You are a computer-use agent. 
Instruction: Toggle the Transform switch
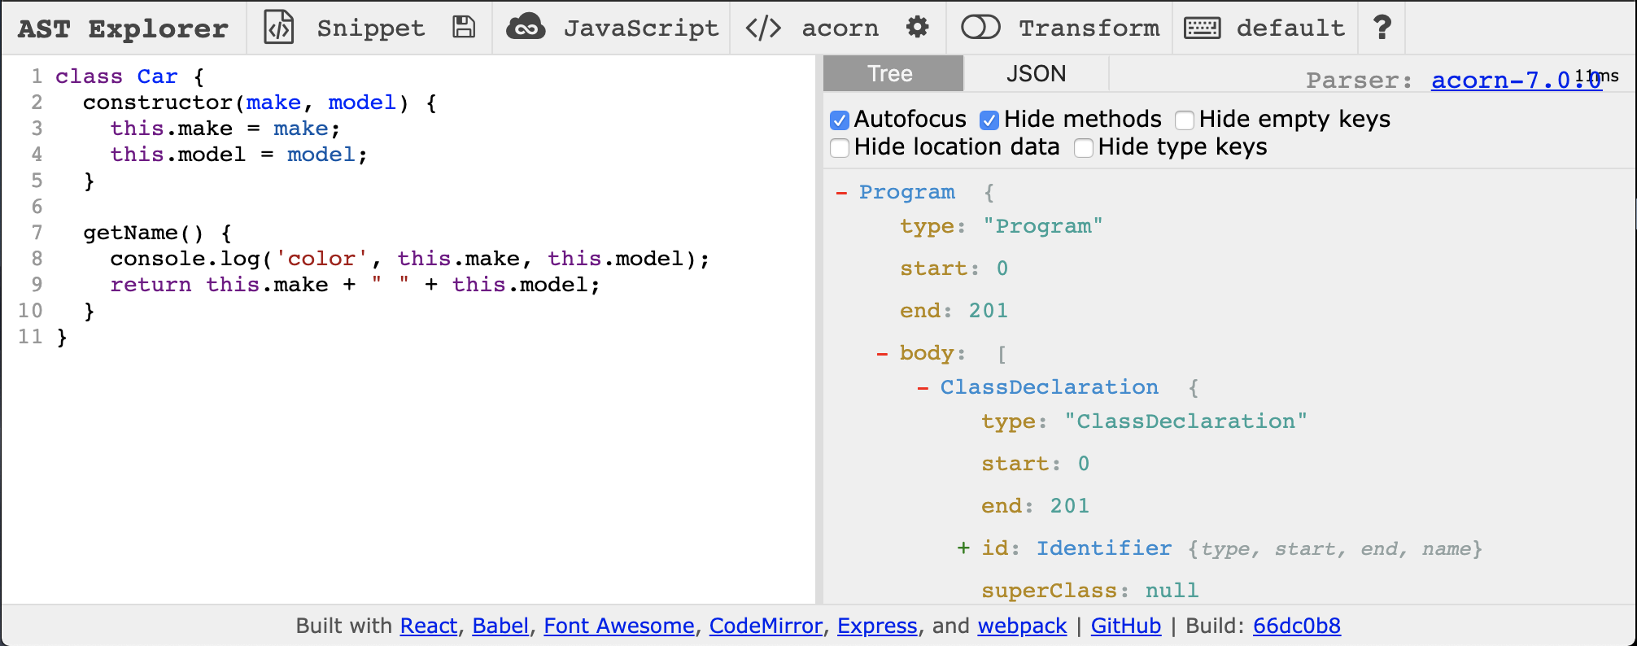pos(980,28)
